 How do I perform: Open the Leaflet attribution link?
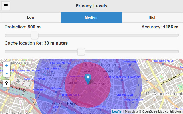[x=117, y=111]
